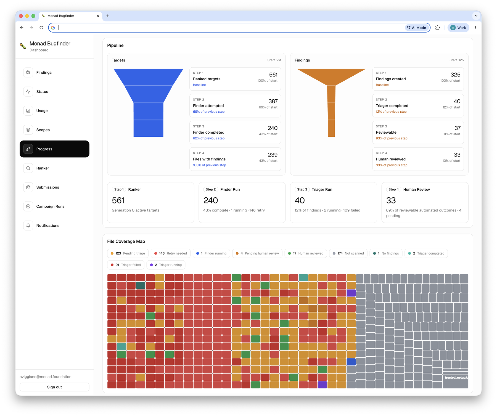Click the Ranker magnifier icon
The width and height of the screenshot is (497, 416).
coord(28,168)
